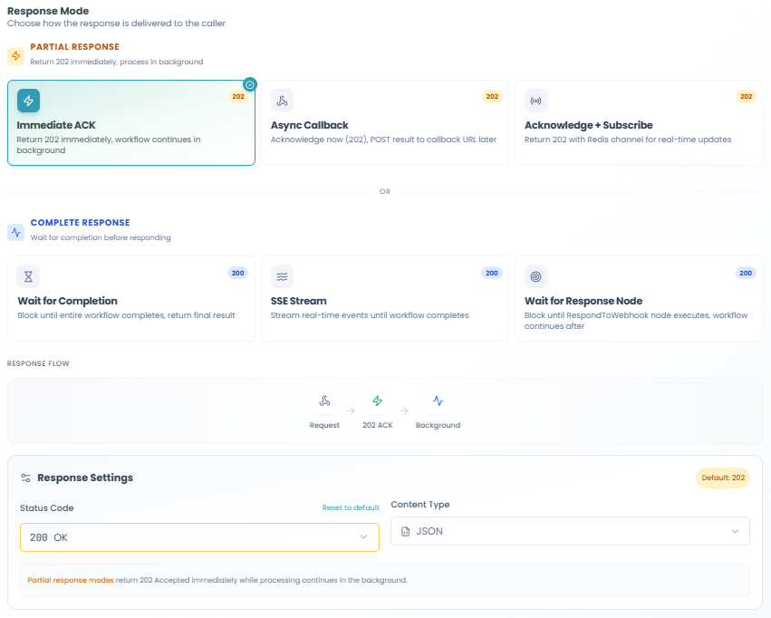The image size is (771, 618).
Task: Click the Reset to default link
Action: [351, 507]
